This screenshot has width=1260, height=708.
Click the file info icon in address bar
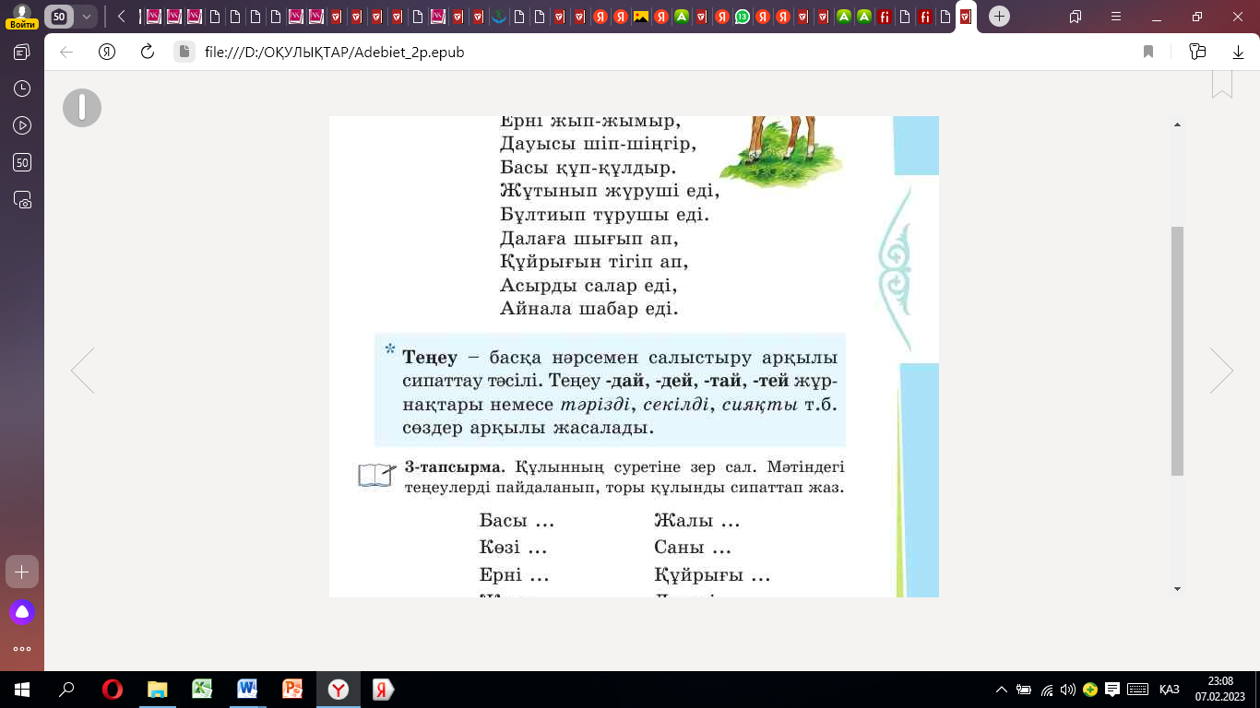click(x=184, y=53)
